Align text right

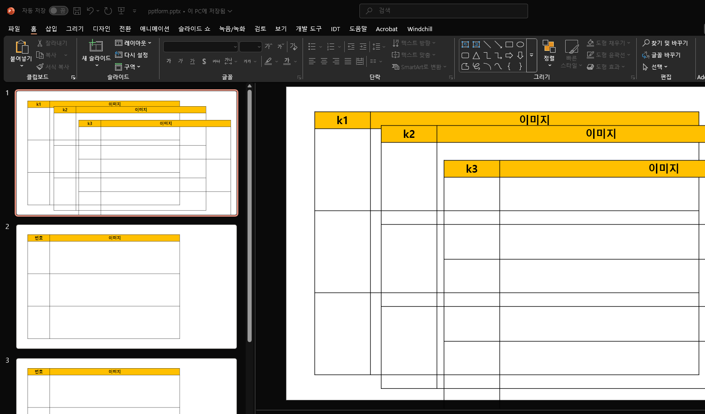(336, 61)
